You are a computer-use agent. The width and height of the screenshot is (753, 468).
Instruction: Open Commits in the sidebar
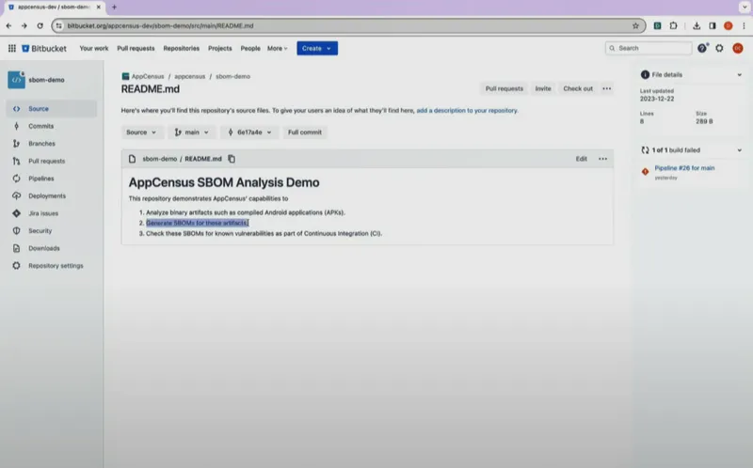[52, 126]
